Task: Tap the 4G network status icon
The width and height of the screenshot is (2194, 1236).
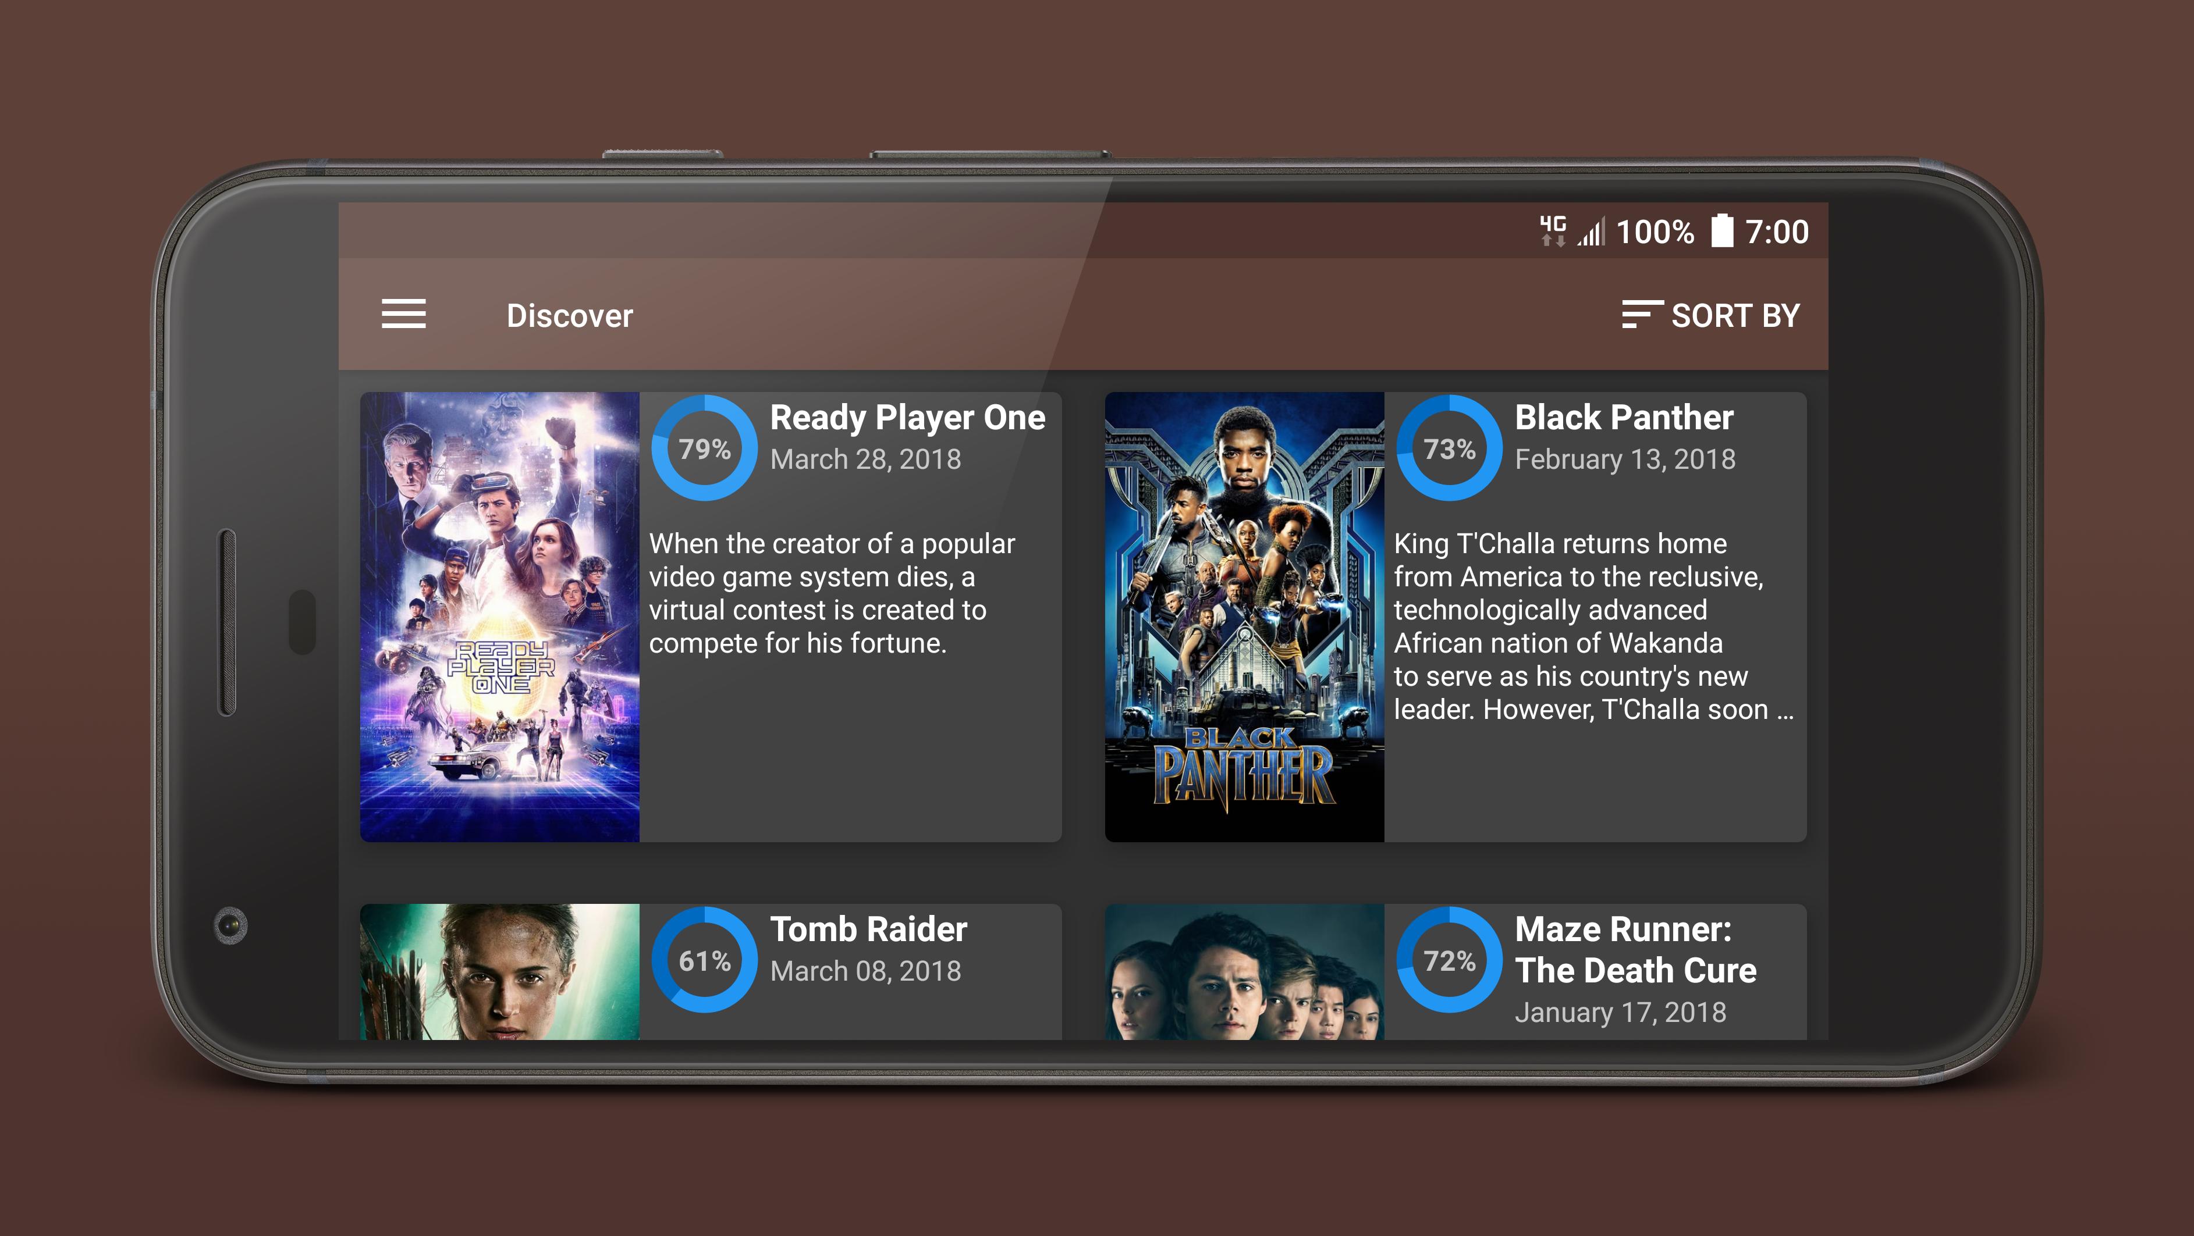Action: click(1553, 231)
